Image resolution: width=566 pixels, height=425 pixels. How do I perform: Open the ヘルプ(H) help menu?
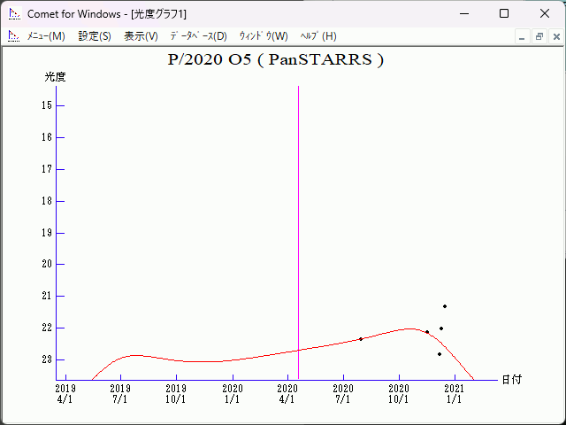[318, 36]
